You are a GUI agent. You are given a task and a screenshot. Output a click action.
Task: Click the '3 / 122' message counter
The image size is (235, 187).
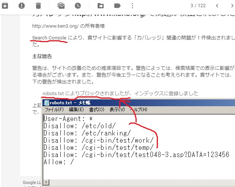pyautogui.click(x=198, y=6)
